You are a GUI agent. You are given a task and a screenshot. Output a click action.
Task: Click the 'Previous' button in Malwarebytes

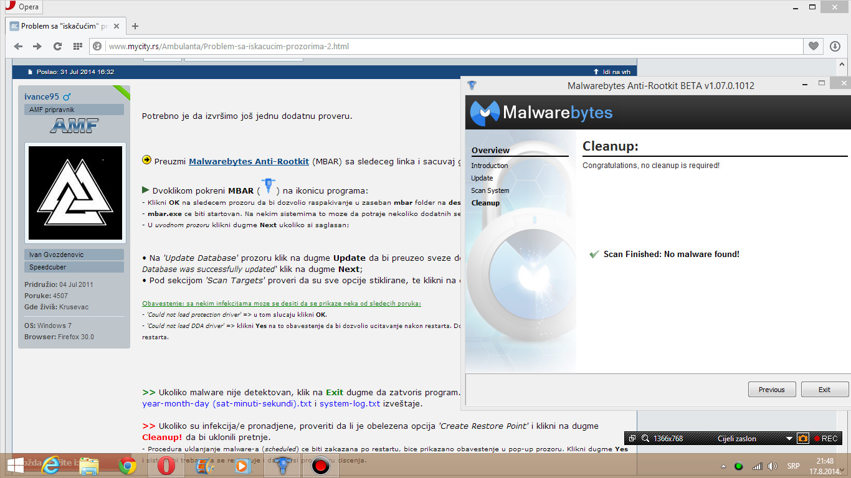pyautogui.click(x=772, y=390)
